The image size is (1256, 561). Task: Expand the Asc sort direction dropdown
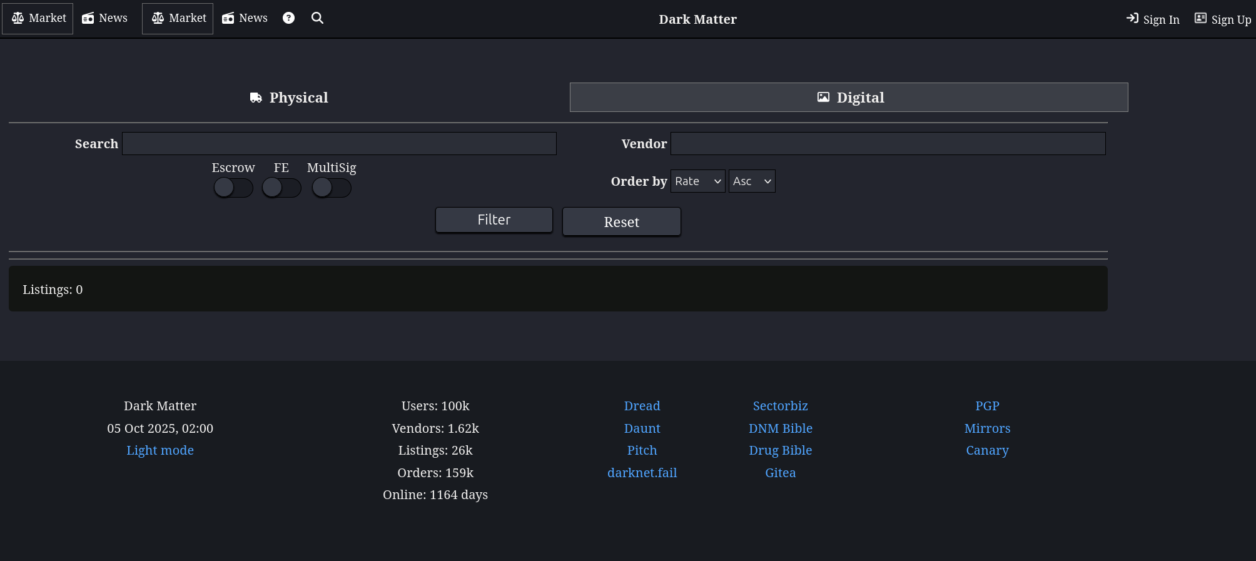(x=751, y=181)
